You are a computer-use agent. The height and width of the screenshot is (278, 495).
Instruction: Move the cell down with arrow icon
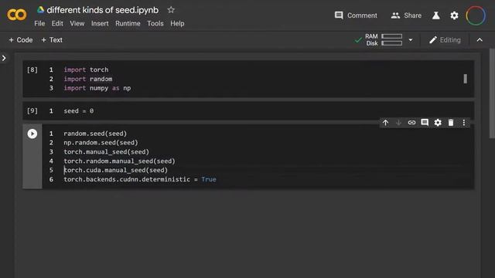click(398, 122)
